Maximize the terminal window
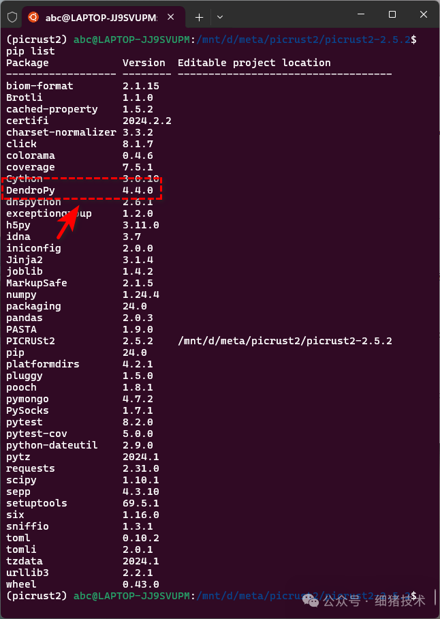This screenshot has width=440, height=619. pyautogui.click(x=392, y=14)
